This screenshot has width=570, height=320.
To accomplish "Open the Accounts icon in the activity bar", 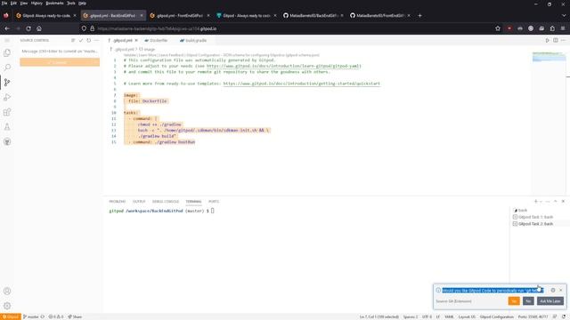I will coord(7,291).
